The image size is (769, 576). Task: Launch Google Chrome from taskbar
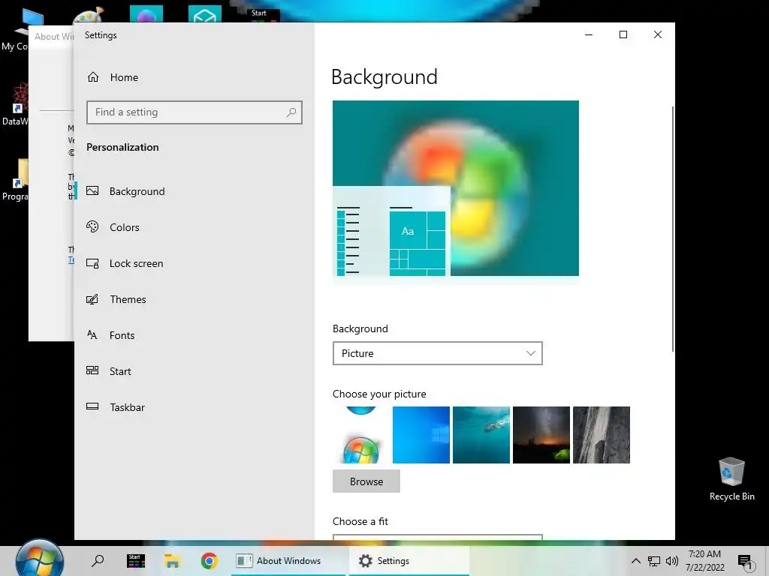pos(210,560)
